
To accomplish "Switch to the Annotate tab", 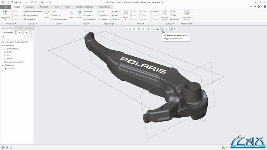I will pos(44,7).
